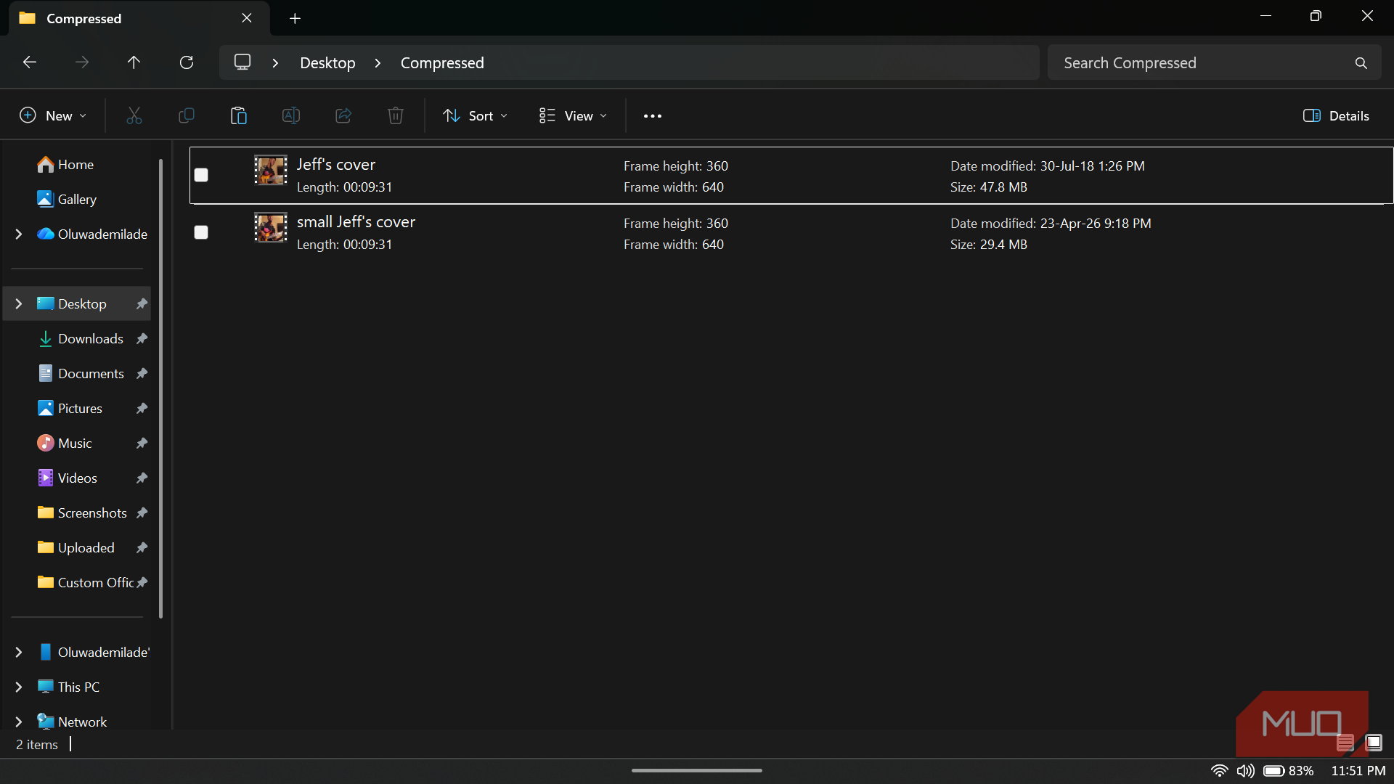Image resolution: width=1394 pixels, height=784 pixels.
Task: Refresh the Compressed folder view
Action: pos(187,62)
